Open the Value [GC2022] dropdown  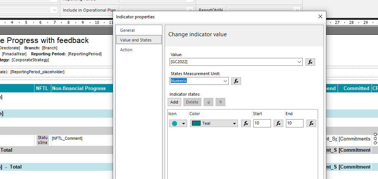[x=299, y=62]
